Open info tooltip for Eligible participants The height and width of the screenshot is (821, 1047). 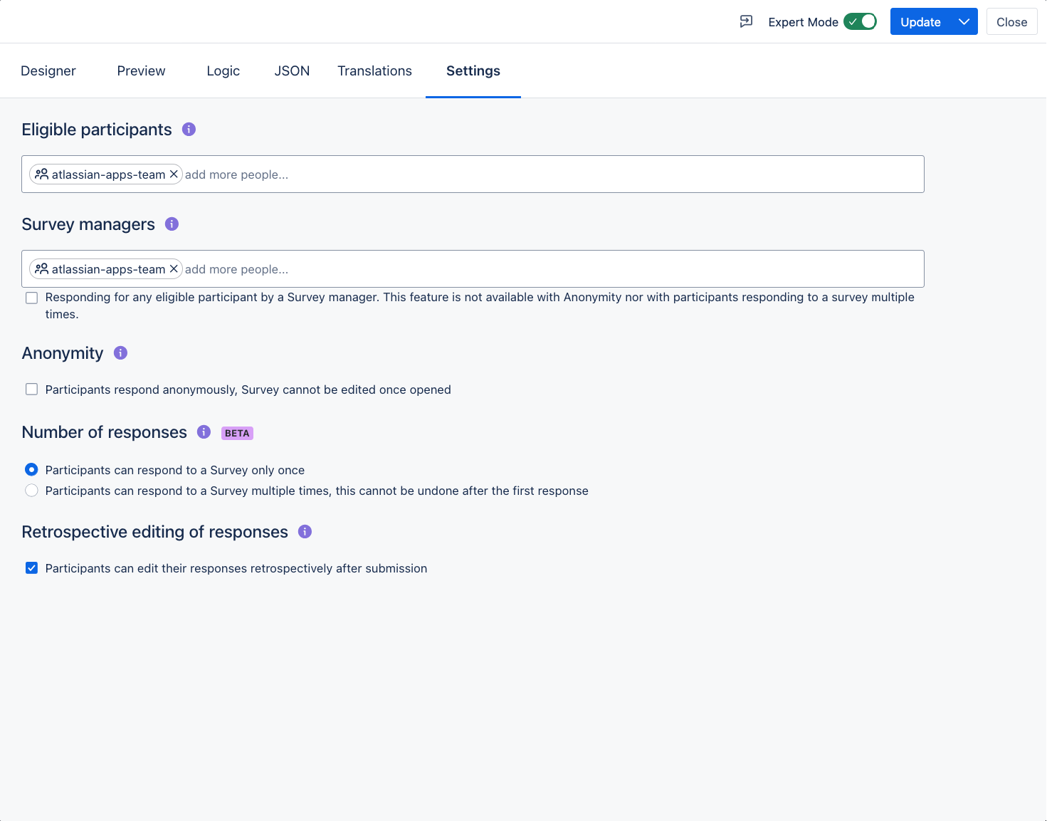click(x=189, y=129)
